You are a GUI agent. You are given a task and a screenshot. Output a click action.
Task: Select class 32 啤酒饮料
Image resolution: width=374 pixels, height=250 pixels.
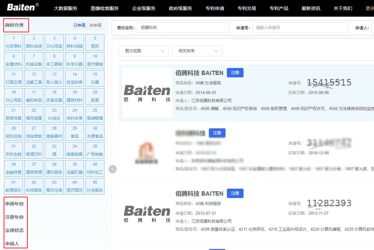pos(34,150)
